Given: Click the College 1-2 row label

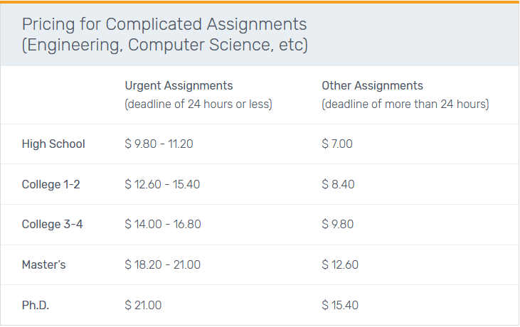Looking at the screenshot, I should pos(51,184).
